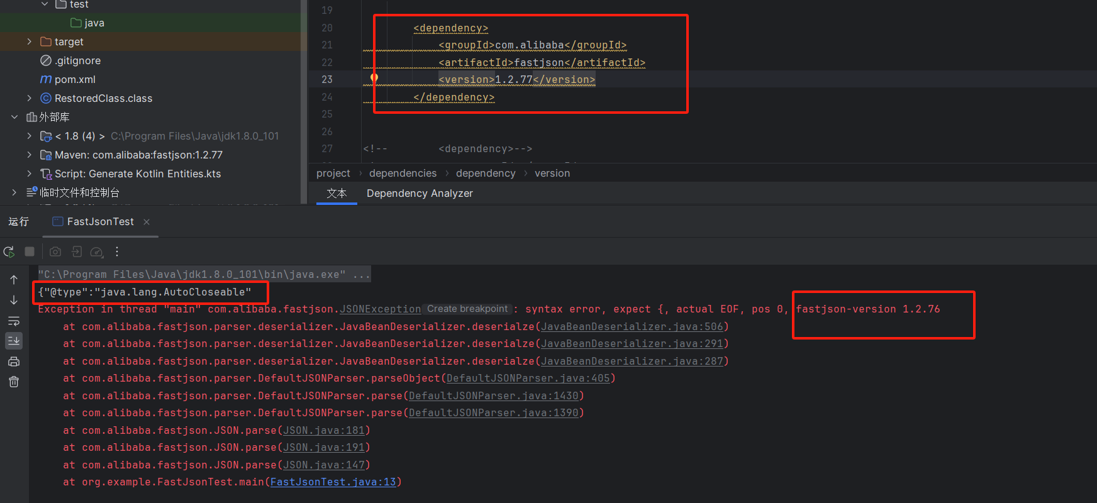Toggle soft-wrap in the console
Viewport: 1097px width, 503px height.
point(14,321)
